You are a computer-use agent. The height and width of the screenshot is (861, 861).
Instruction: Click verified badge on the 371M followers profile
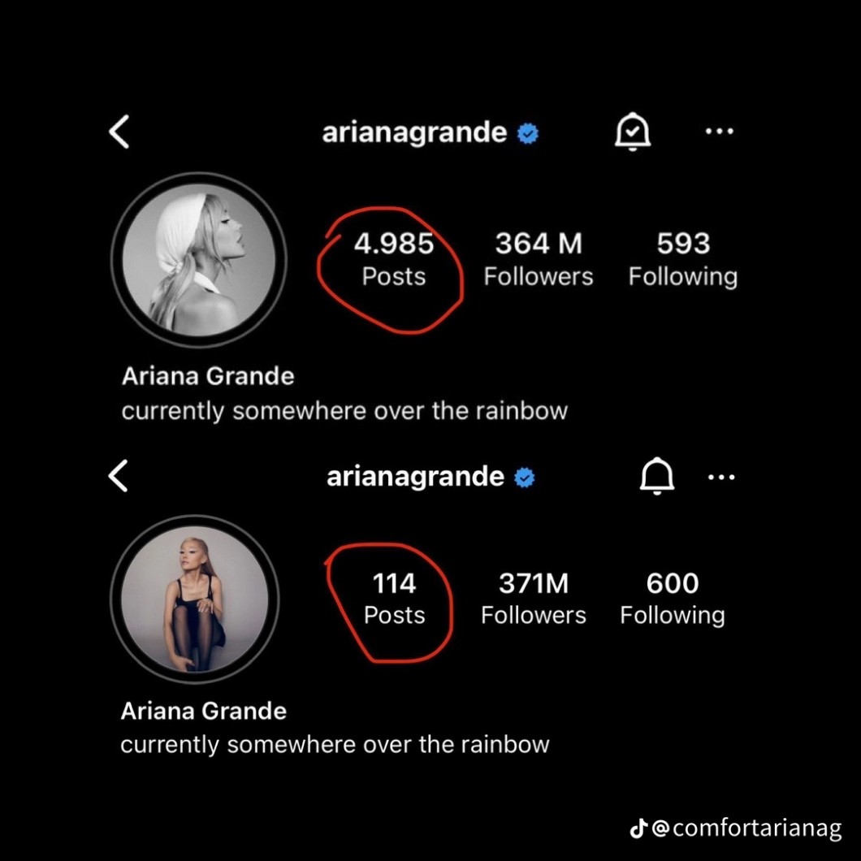coord(526,478)
